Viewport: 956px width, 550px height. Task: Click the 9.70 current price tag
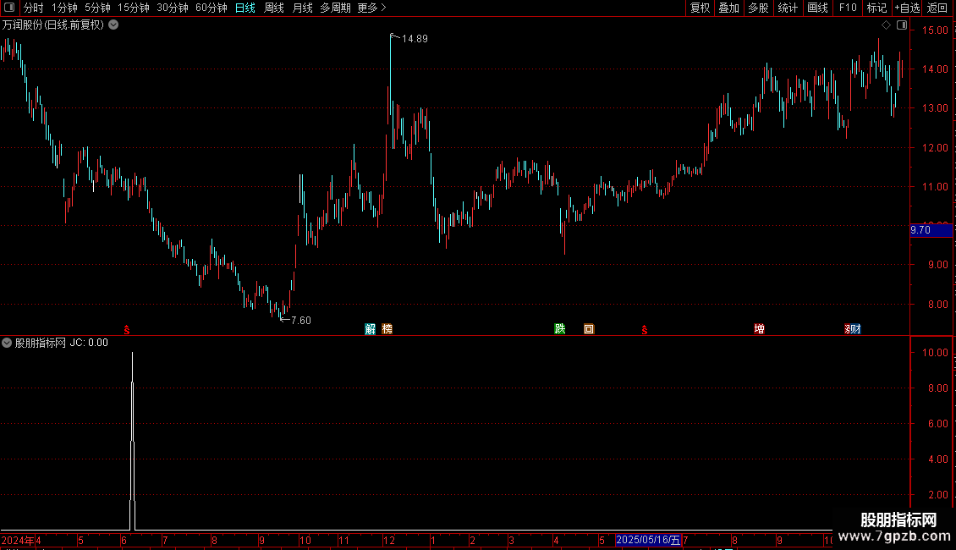pos(931,230)
